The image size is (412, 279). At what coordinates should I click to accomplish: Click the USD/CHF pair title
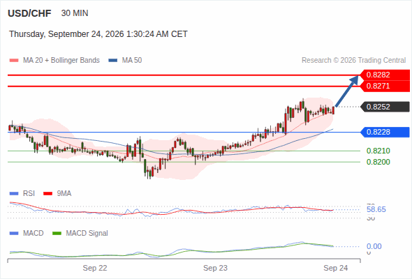pyautogui.click(x=29, y=13)
